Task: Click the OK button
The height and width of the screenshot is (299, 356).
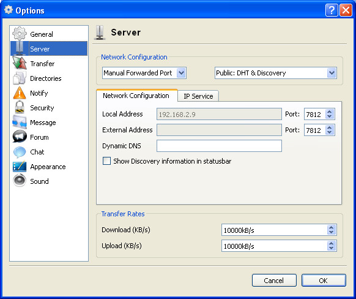Action: point(324,281)
